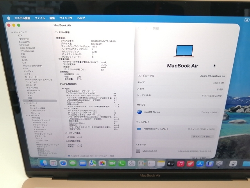
Task: Select SATA in the sidebar
Action: click(x=25, y=60)
